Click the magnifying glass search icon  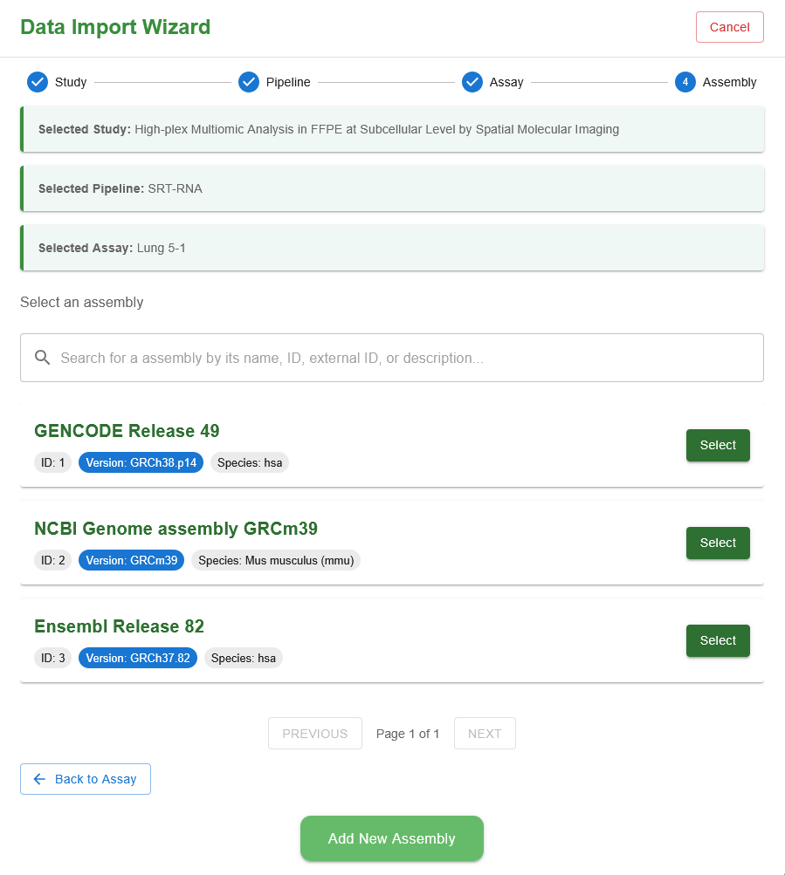point(42,358)
